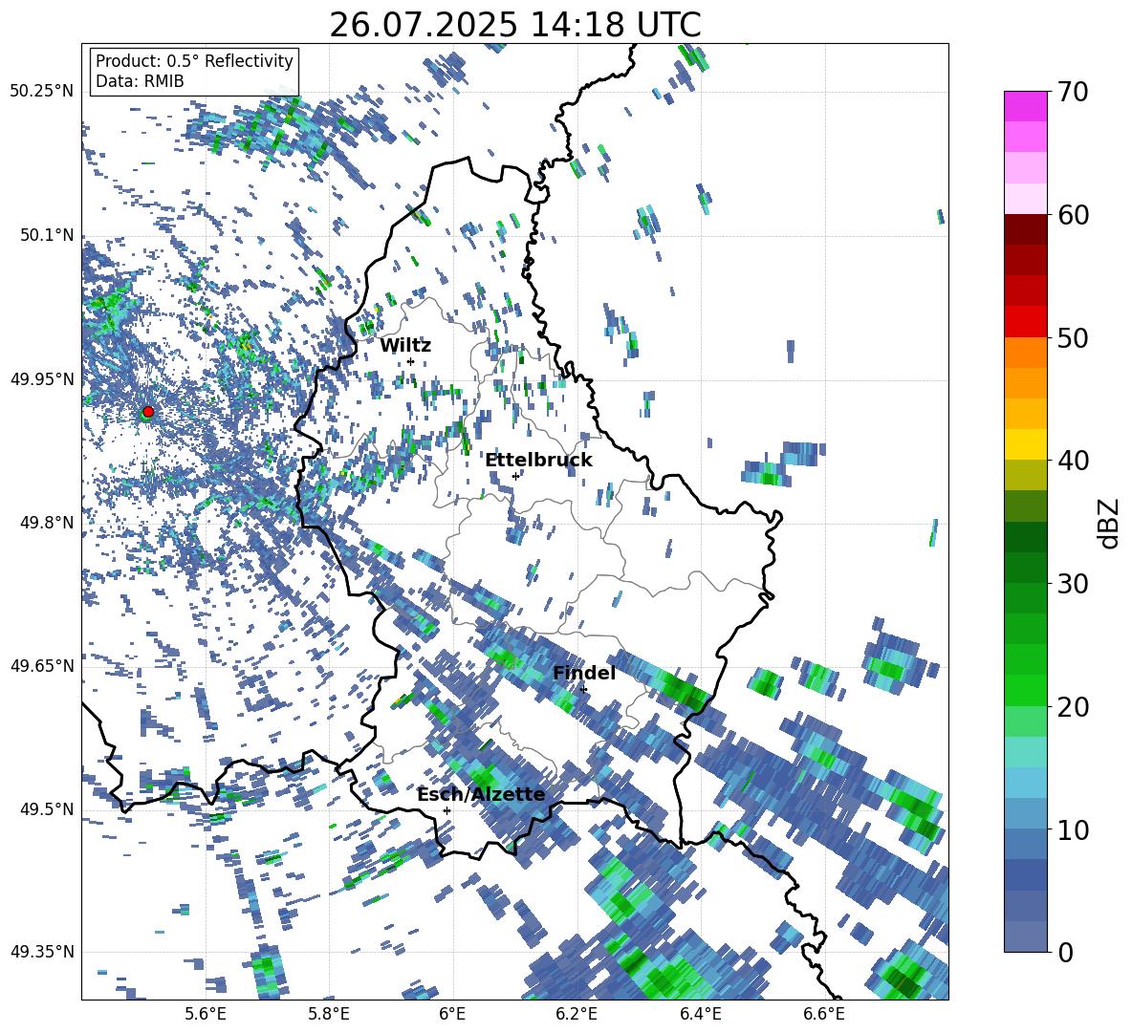Click the 49.35°N latitude label
The image size is (1132, 1033).
(x=42, y=952)
